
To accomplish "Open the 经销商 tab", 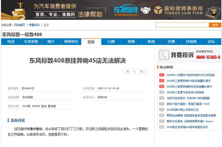I will pyautogui.click(x=191, y=42).
